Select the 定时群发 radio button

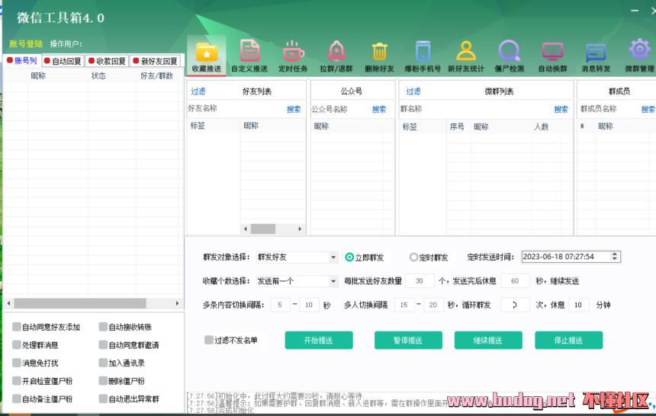(414, 258)
